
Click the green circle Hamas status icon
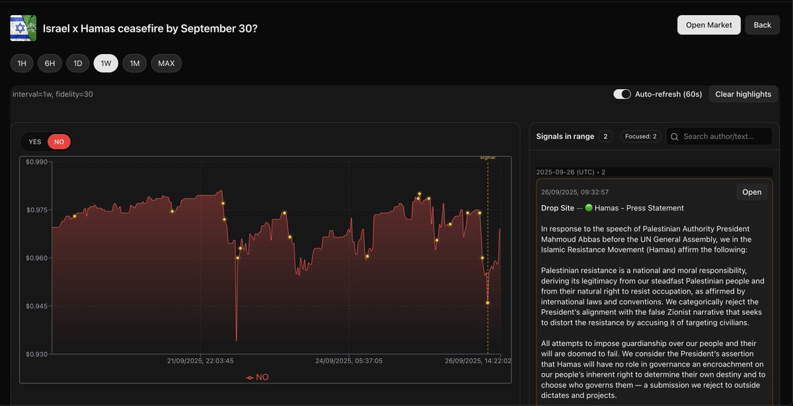coord(589,208)
